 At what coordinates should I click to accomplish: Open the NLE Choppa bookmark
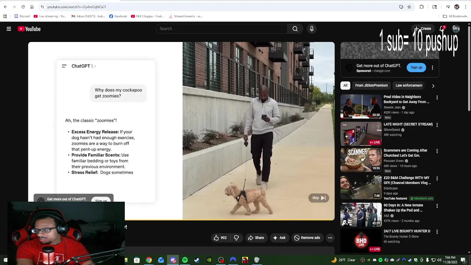tap(147, 16)
